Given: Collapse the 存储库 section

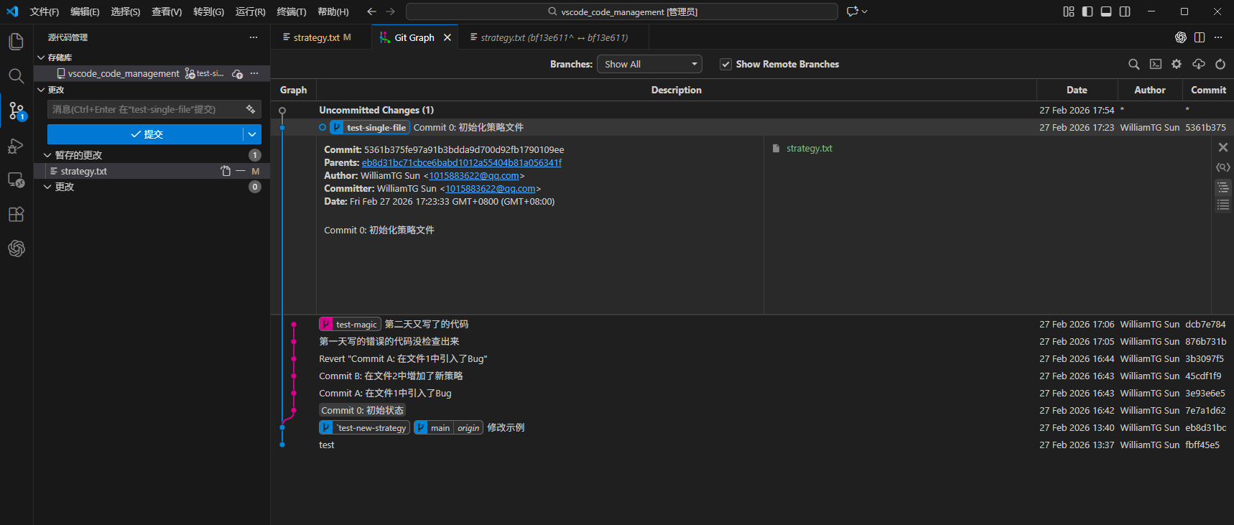Looking at the screenshot, I should pyautogui.click(x=41, y=57).
